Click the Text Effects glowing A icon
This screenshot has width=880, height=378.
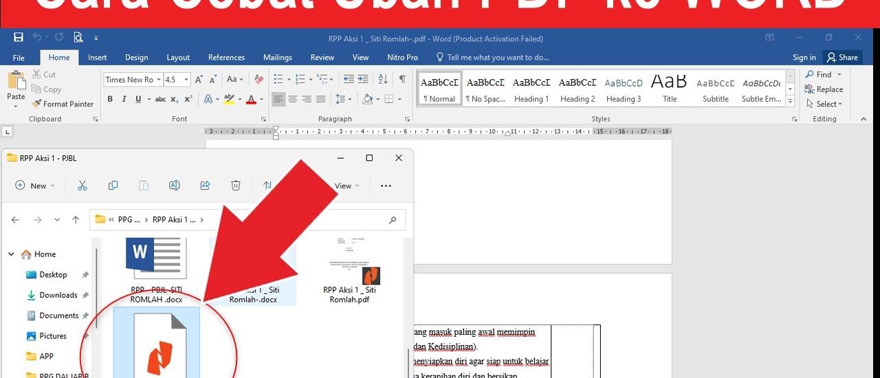[208, 100]
